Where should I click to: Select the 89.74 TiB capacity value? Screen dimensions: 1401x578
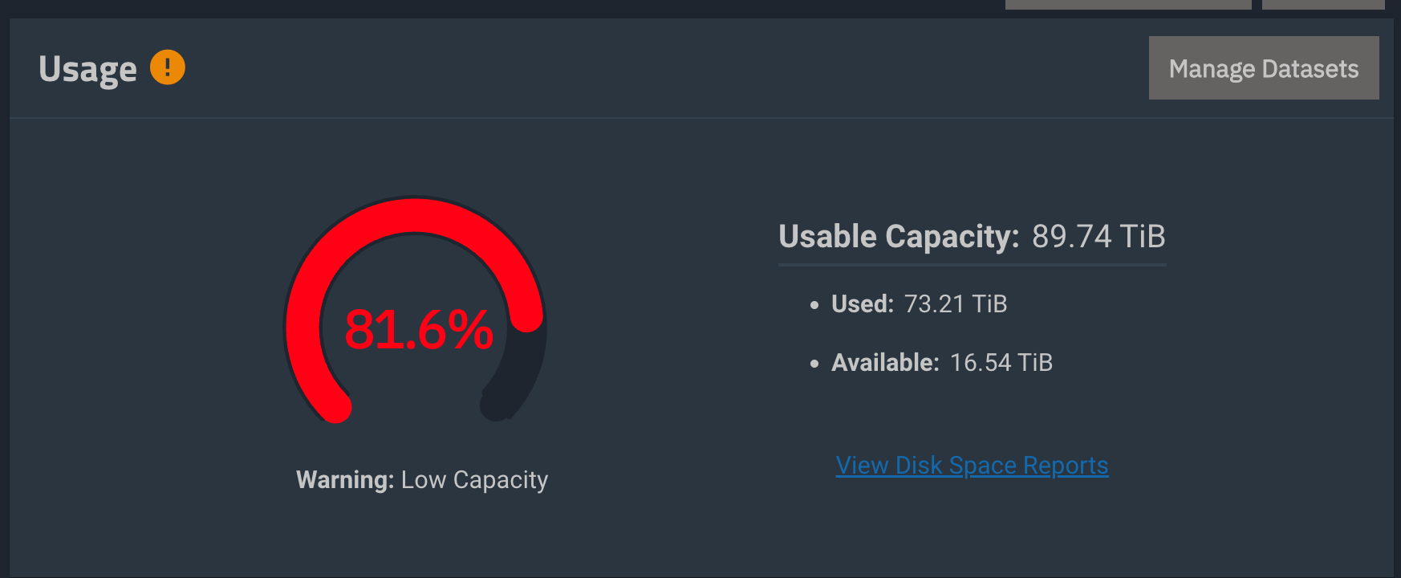pos(1098,237)
